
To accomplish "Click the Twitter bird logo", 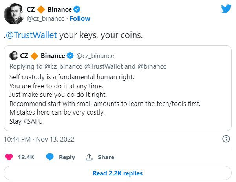I will coord(227,9).
